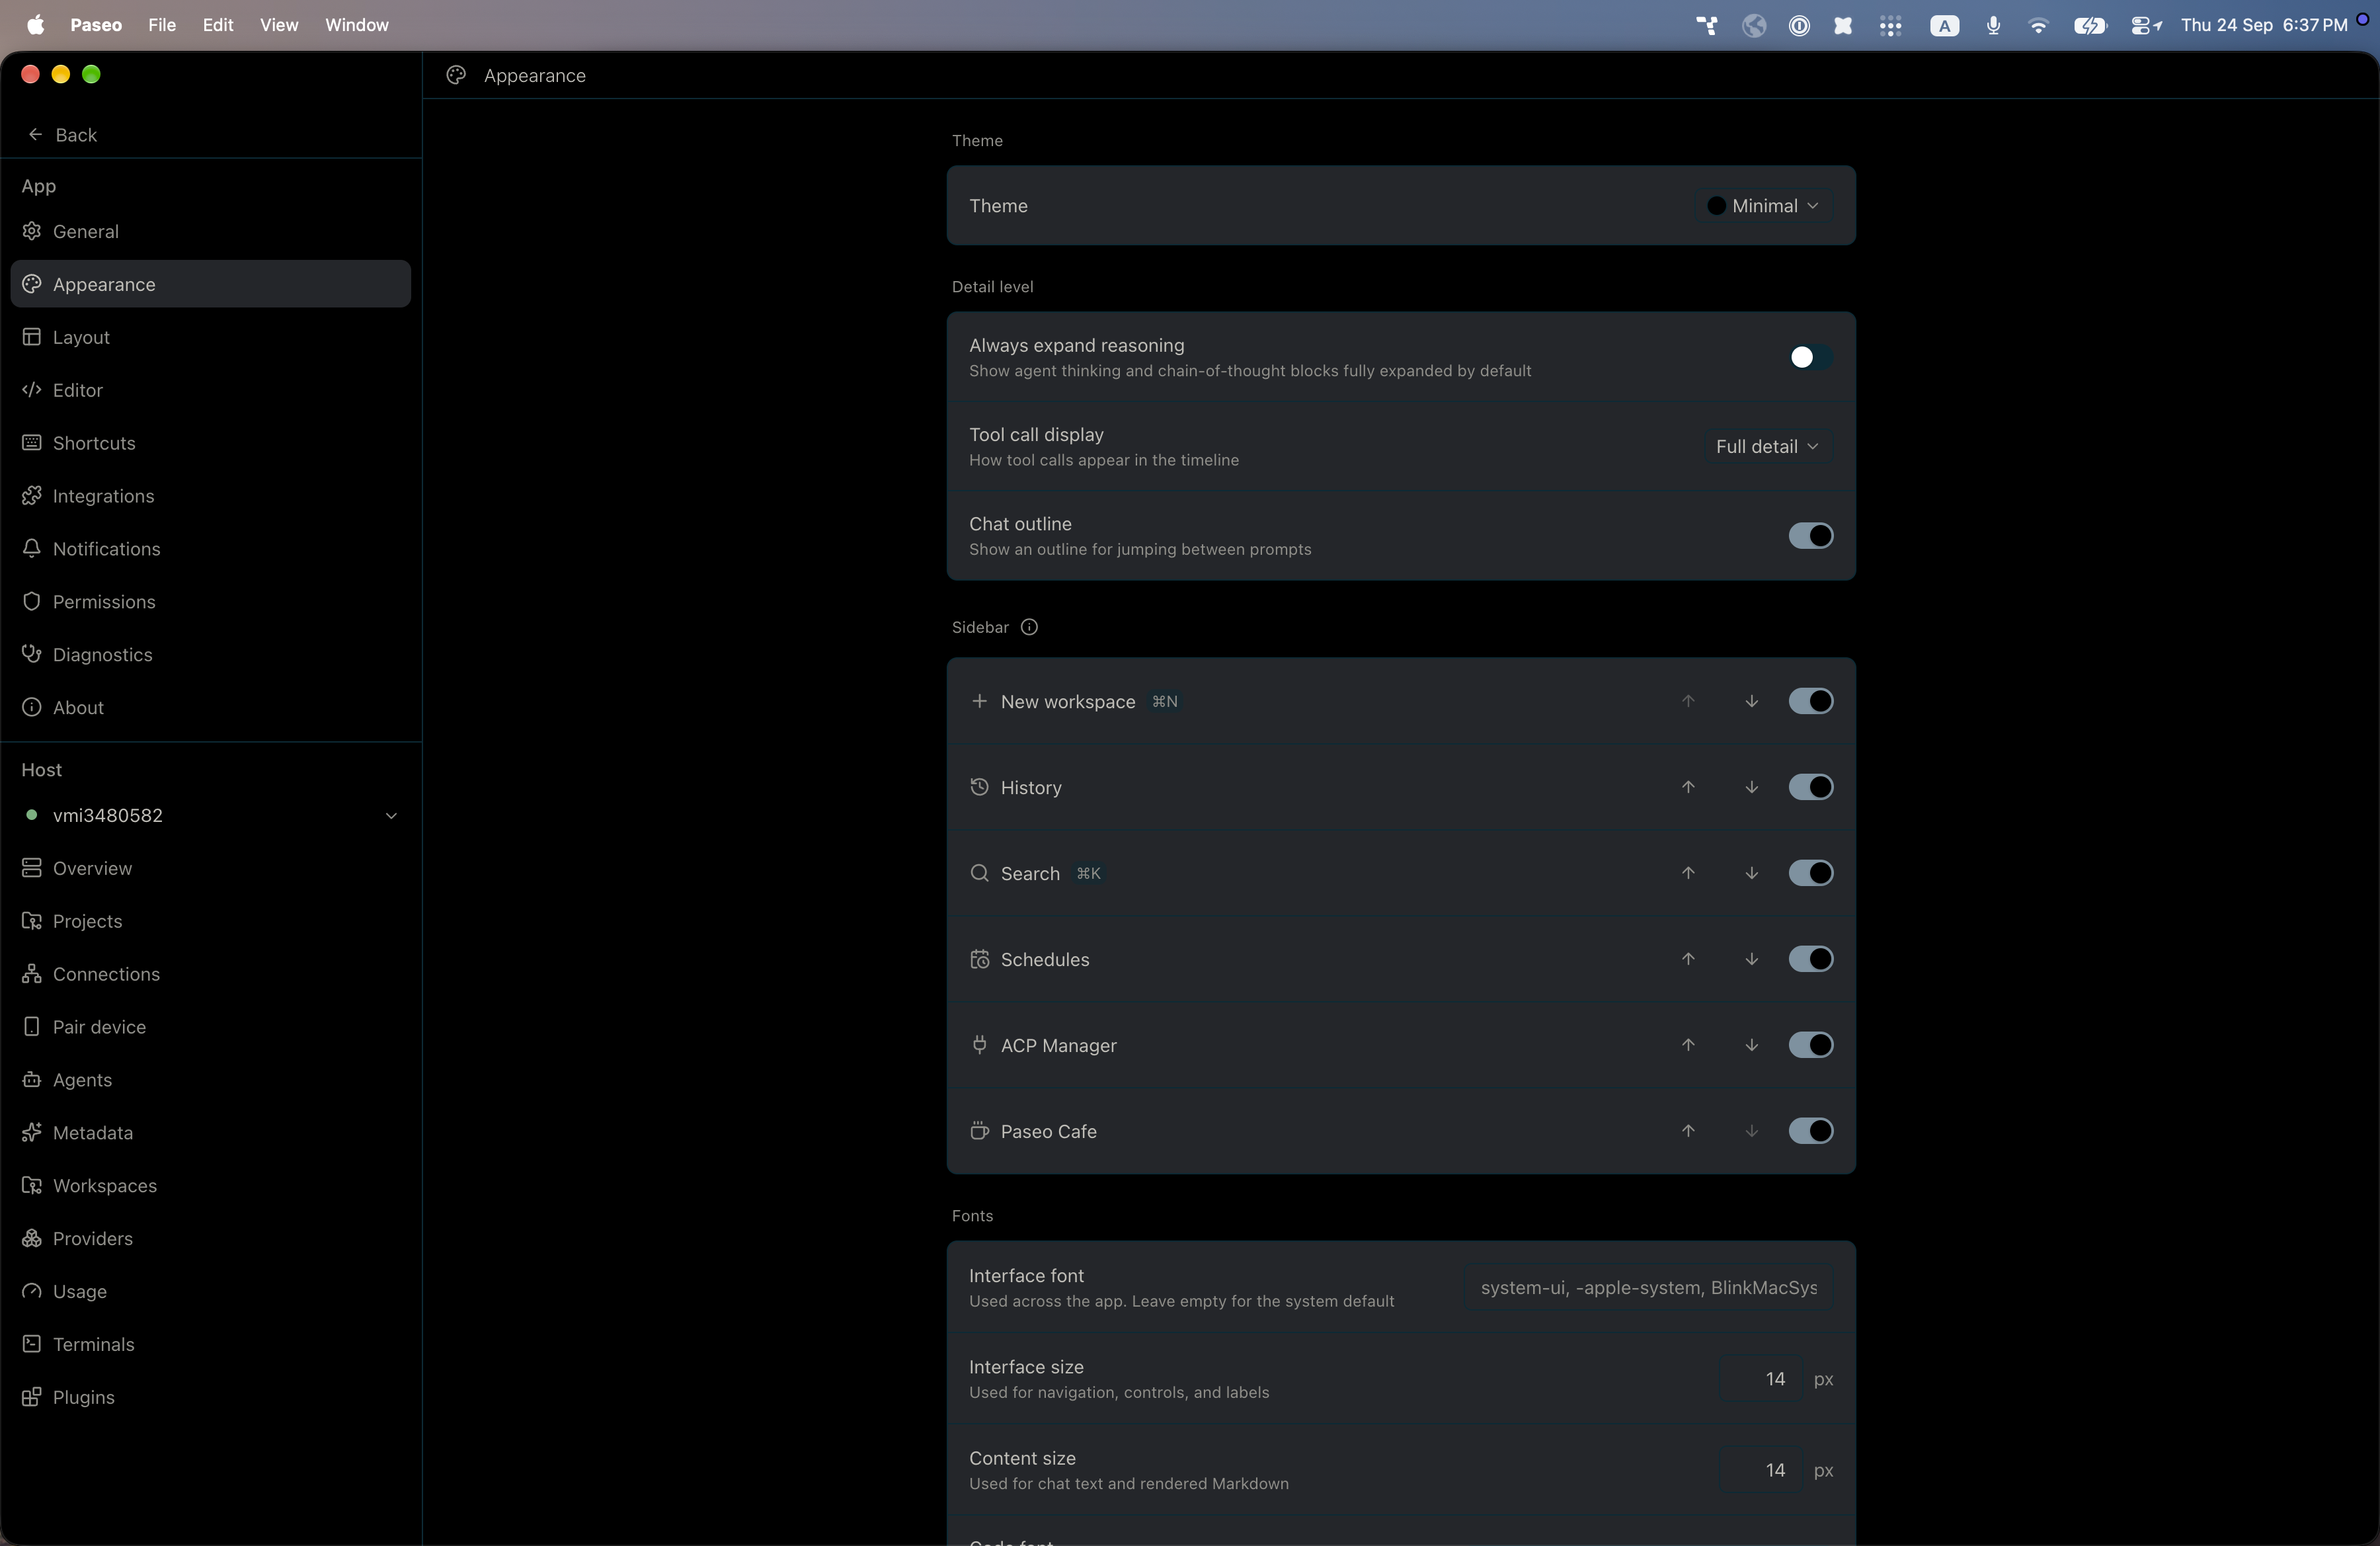
Task: Open Providers host page
Action: (x=211, y=1238)
